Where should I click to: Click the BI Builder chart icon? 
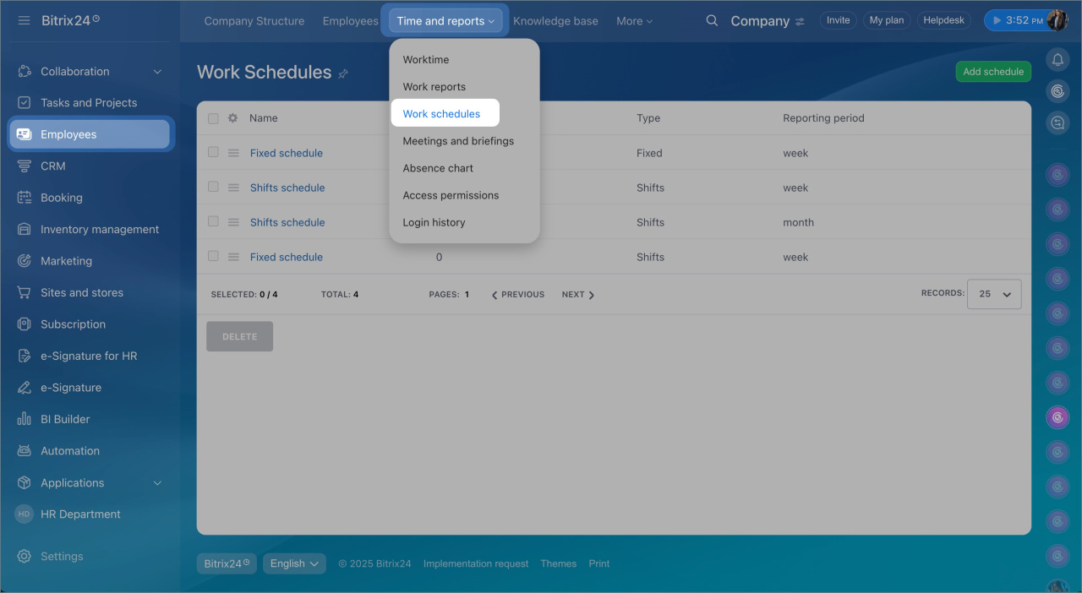click(25, 419)
